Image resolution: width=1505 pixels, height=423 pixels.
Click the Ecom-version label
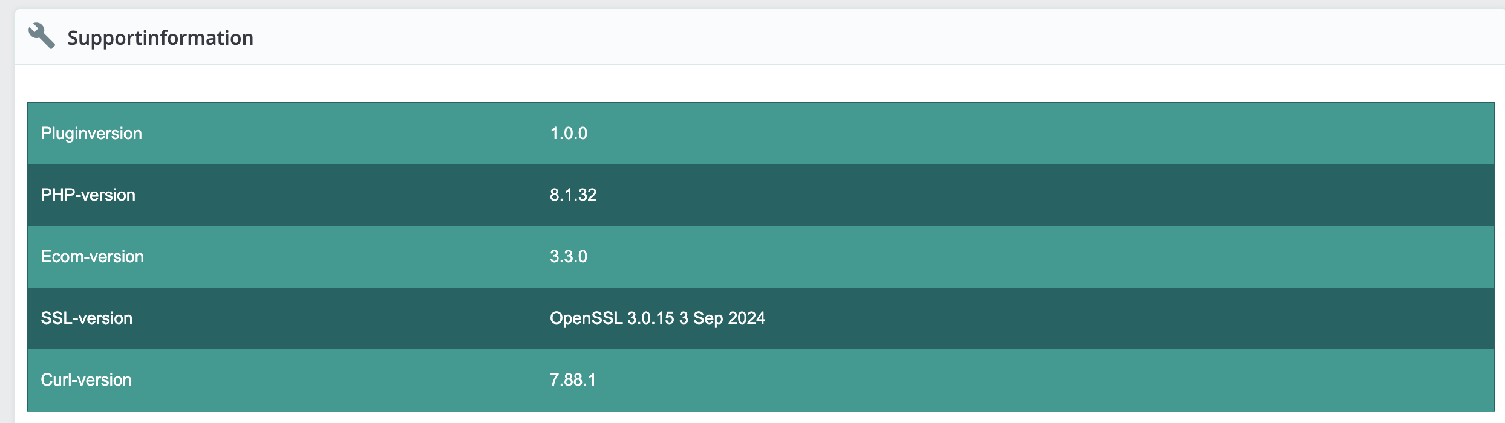coord(92,256)
